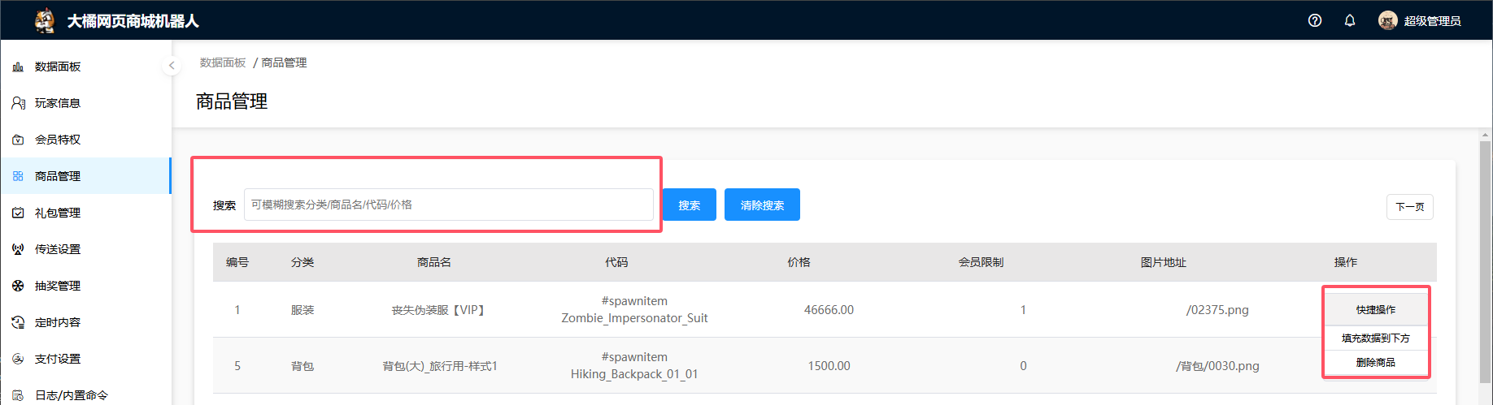Click the 传送设置 icon in sidebar
Viewport: 1493px width, 405px height.
click(x=18, y=249)
